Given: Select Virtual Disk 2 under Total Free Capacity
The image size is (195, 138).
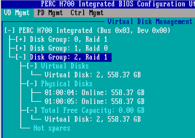Looking at the screenshot, I should pos(93,119).
